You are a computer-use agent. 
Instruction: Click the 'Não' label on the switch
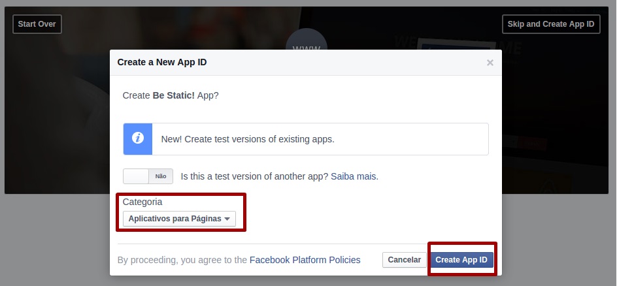[160, 176]
